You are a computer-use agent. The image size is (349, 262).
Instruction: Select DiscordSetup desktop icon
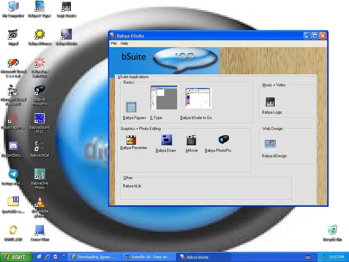click(13, 149)
